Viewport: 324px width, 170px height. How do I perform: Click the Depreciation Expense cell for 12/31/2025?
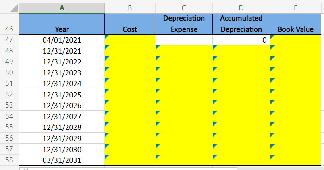pyautogui.click(x=184, y=95)
